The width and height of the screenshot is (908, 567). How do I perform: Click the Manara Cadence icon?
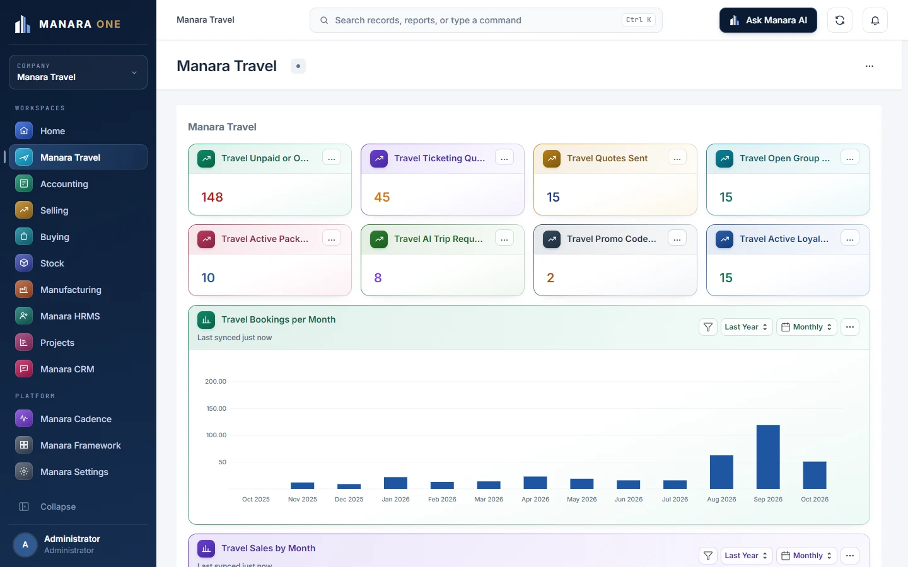[24, 418]
